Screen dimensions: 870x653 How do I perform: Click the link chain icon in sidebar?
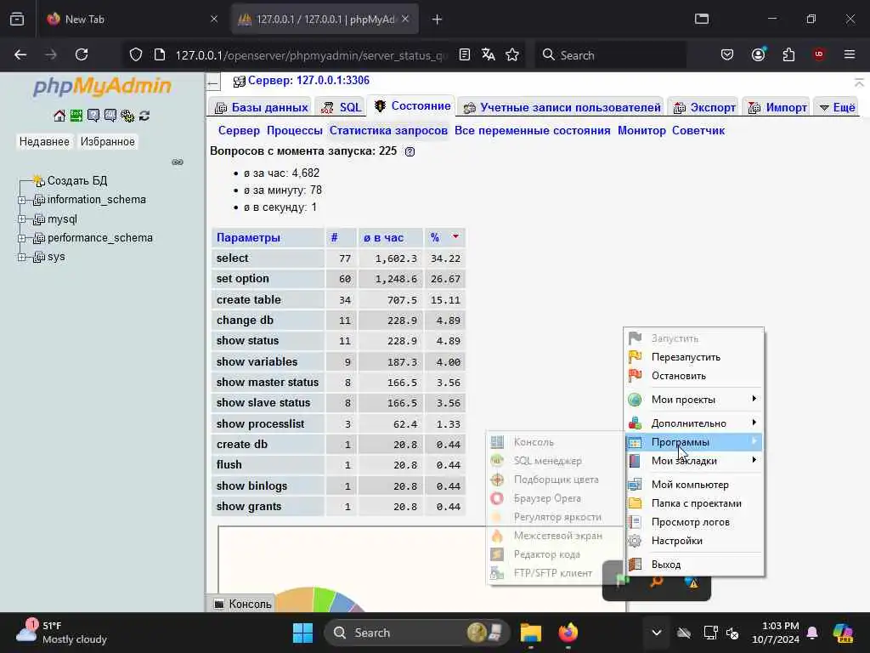(x=178, y=162)
